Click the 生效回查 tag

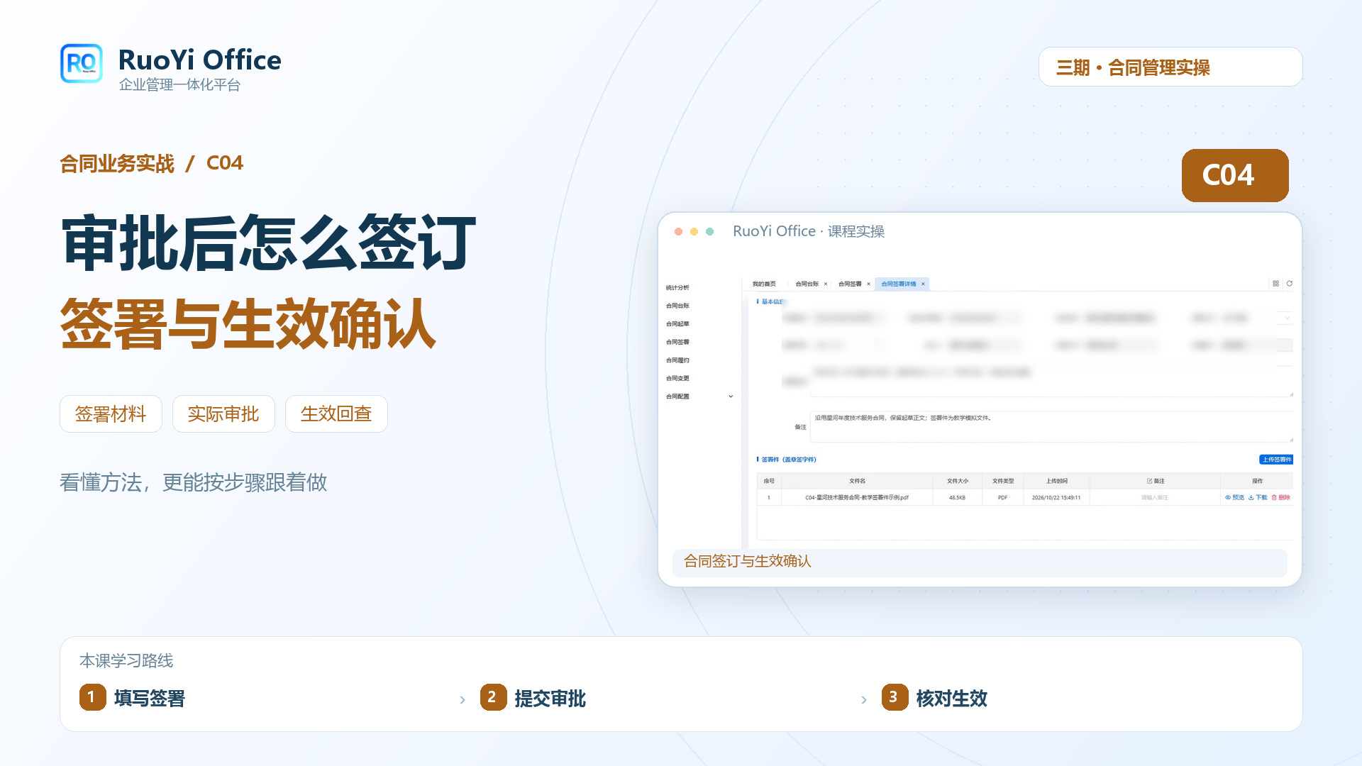(336, 413)
